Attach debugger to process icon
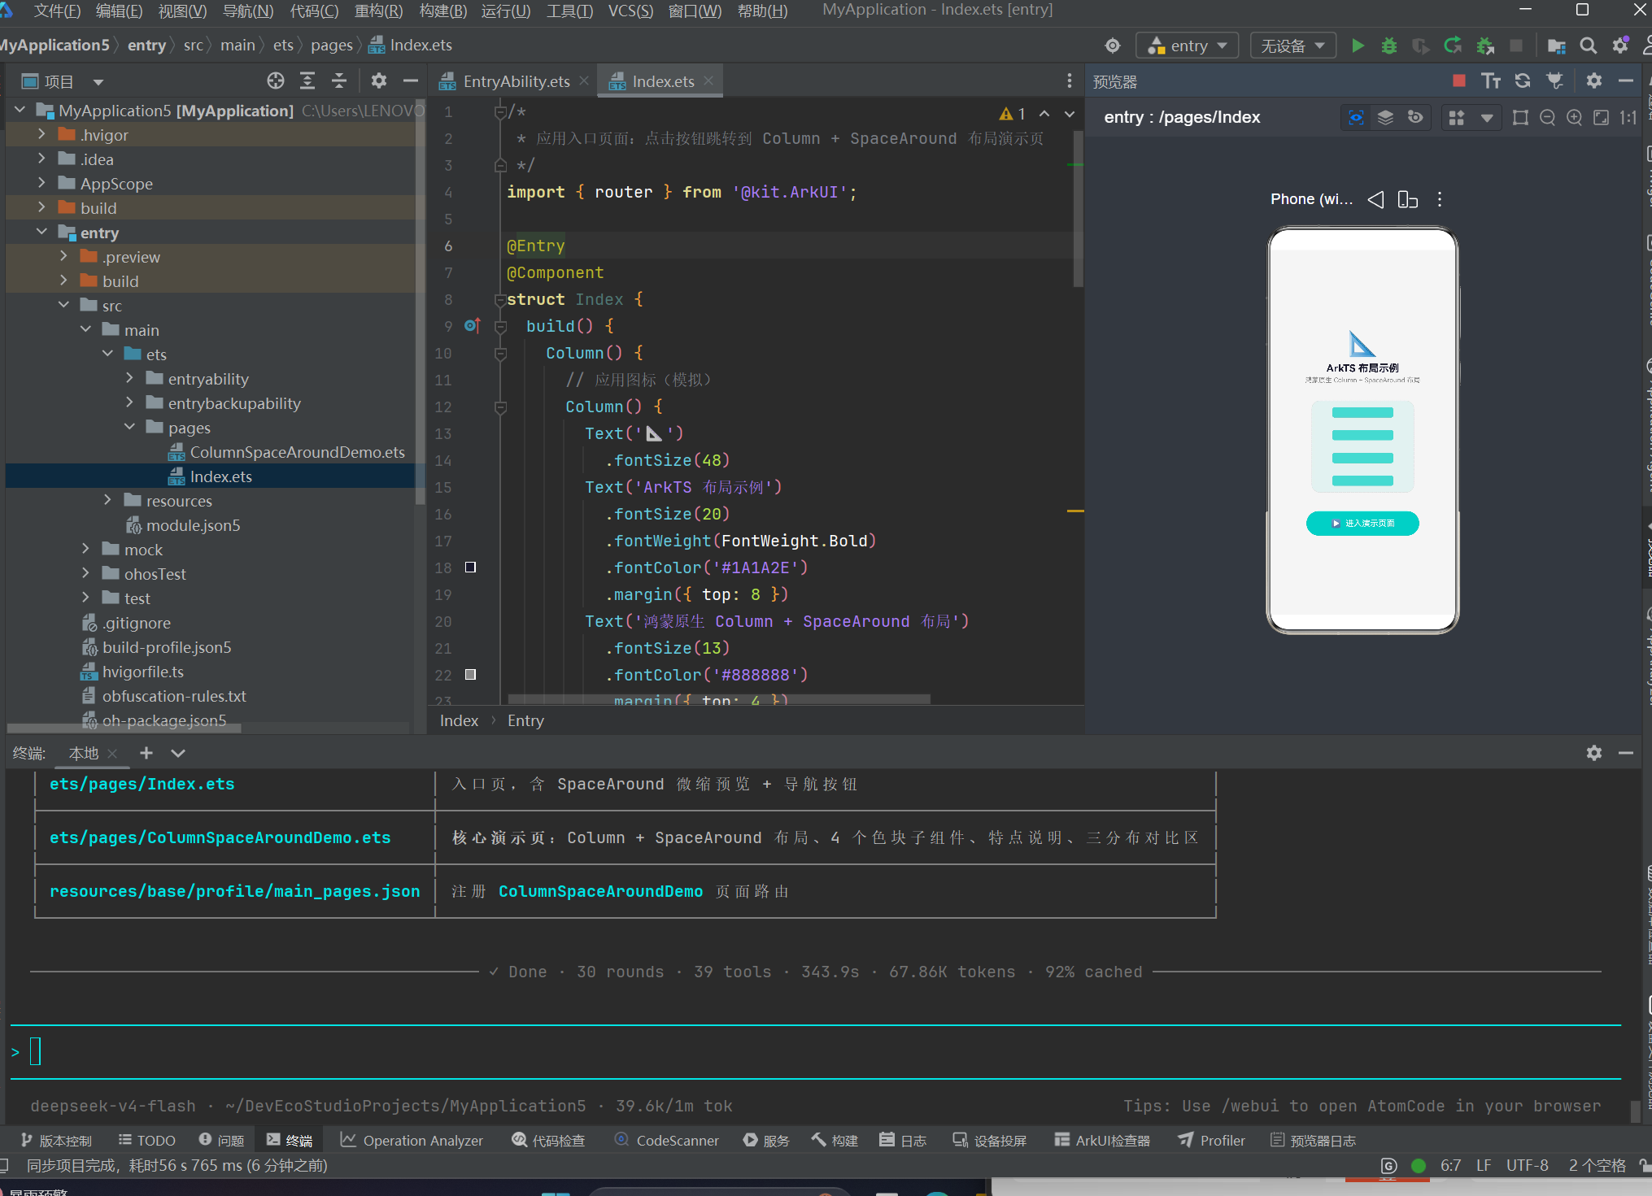This screenshot has width=1652, height=1196. 1485,46
